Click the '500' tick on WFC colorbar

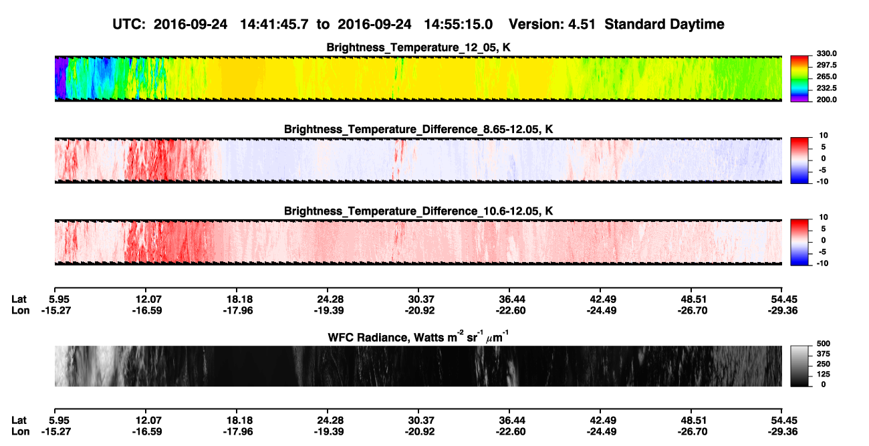[823, 344]
